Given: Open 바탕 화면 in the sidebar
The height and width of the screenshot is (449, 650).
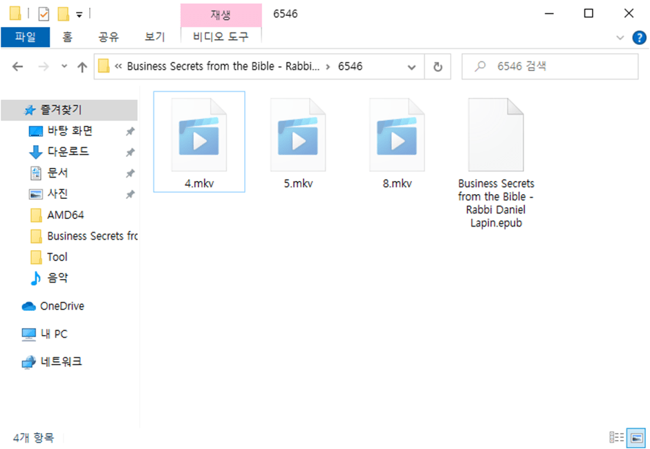Looking at the screenshot, I should coord(69,131).
